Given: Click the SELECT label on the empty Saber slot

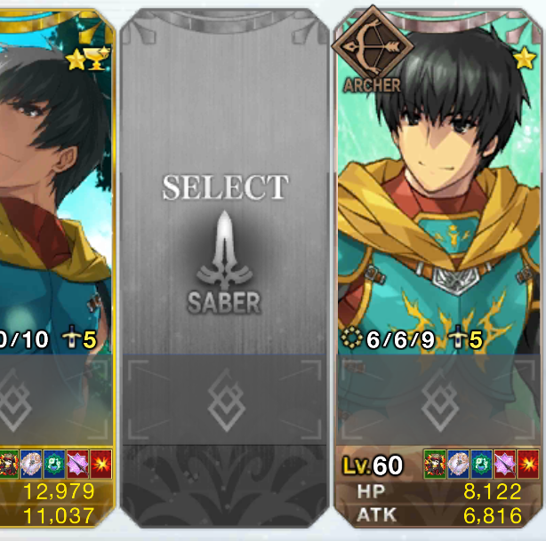Looking at the screenshot, I should (x=225, y=187).
